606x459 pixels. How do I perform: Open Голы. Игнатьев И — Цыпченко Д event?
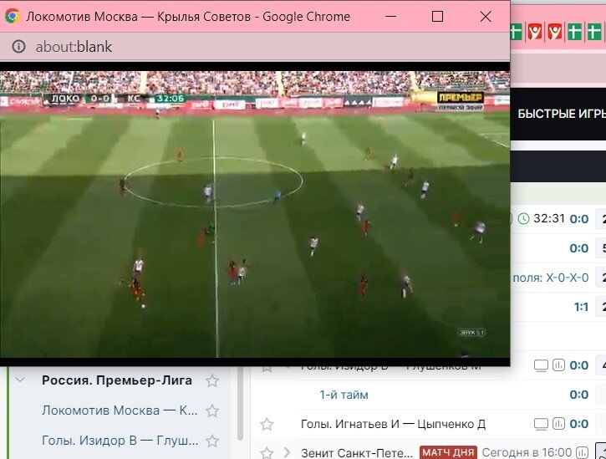[x=393, y=425]
